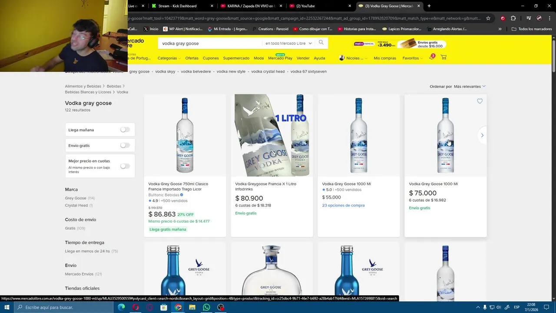The image size is (556, 313).
Task: Open Ordenar por Más relevantes dropdown
Action: tap(470, 87)
